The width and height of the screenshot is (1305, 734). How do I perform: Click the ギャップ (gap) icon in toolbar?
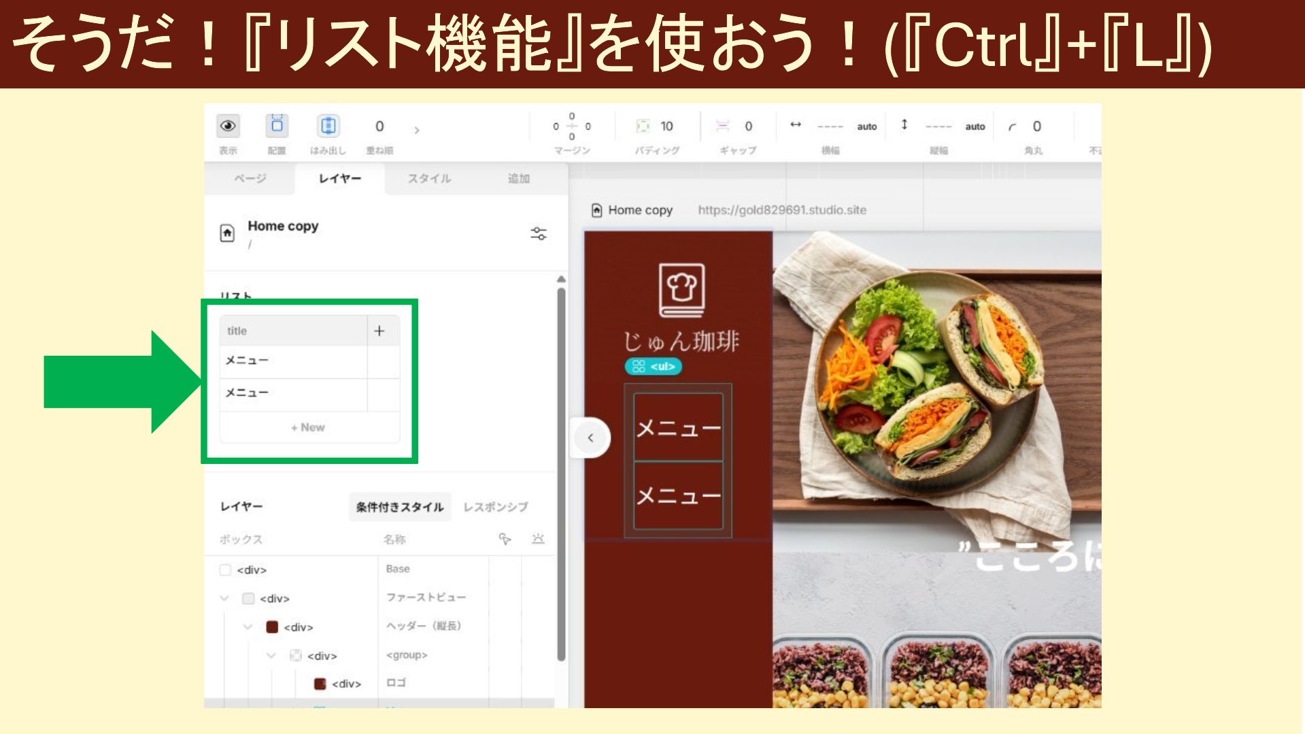click(723, 126)
